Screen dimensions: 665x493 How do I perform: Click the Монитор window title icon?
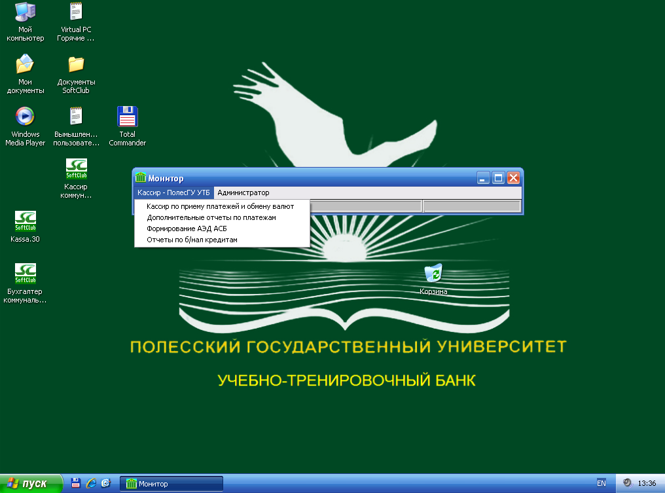point(140,177)
